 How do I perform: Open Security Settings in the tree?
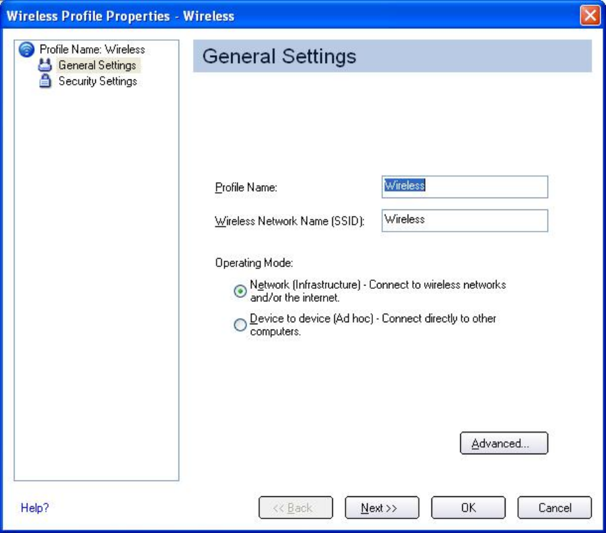click(x=98, y=81)
